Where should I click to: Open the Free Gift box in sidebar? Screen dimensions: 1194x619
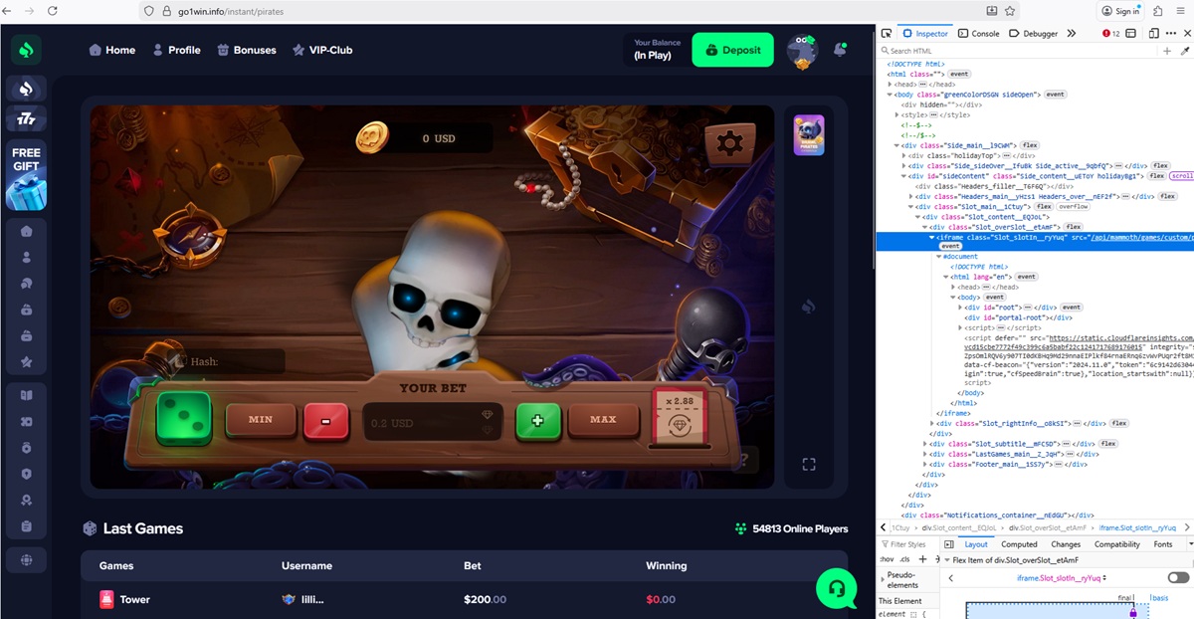[x=26, y=177]
